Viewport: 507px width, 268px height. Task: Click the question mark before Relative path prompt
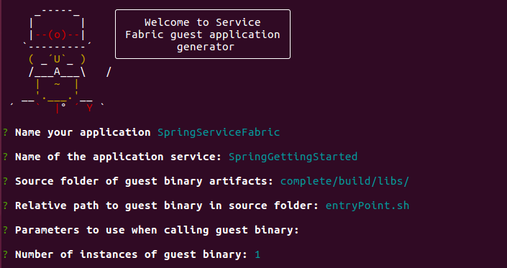point(6,205)
